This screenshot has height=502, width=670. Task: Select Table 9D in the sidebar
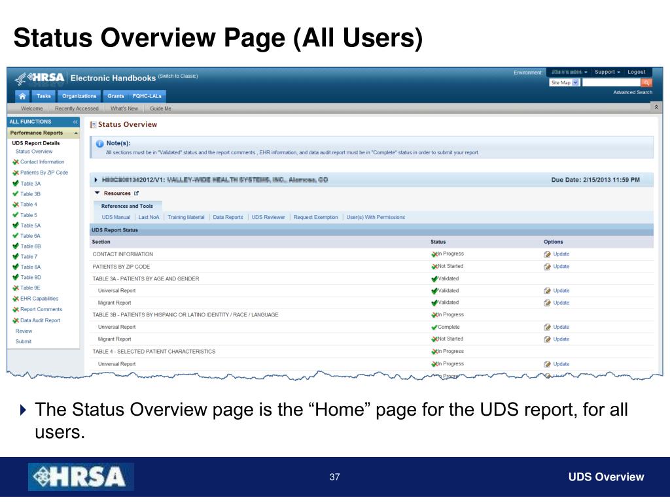[31, 277]
